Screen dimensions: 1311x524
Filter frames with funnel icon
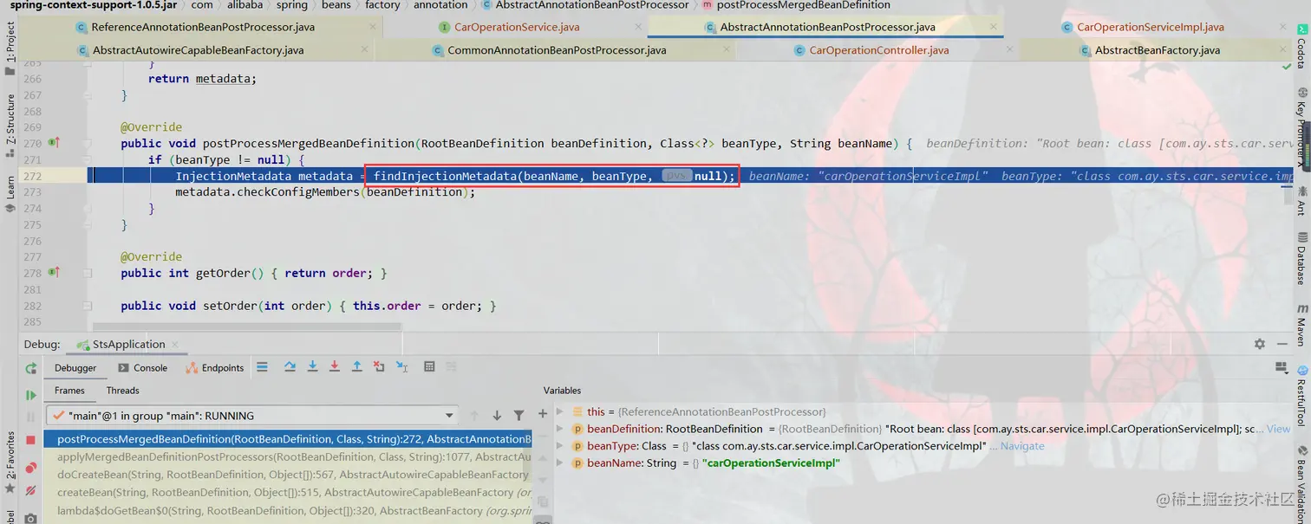click(x=519, y=416)
